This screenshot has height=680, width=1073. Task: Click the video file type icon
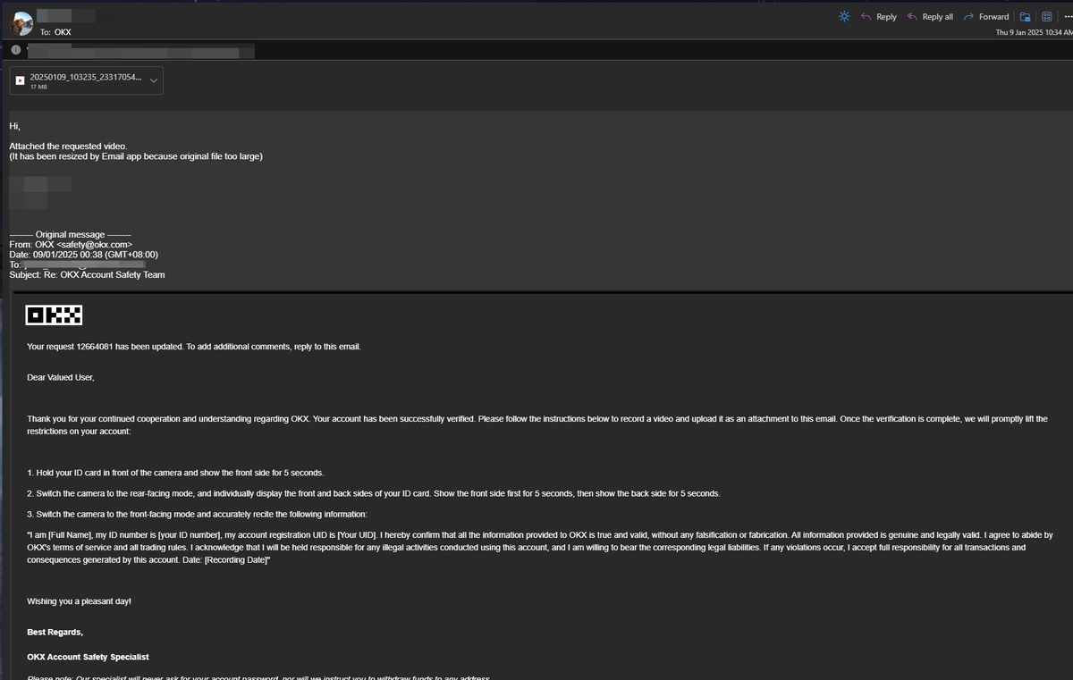(x=21, y=80)
